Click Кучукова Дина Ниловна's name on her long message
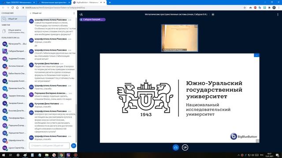Viewport: 282px width, 158px height. [47, 63]
